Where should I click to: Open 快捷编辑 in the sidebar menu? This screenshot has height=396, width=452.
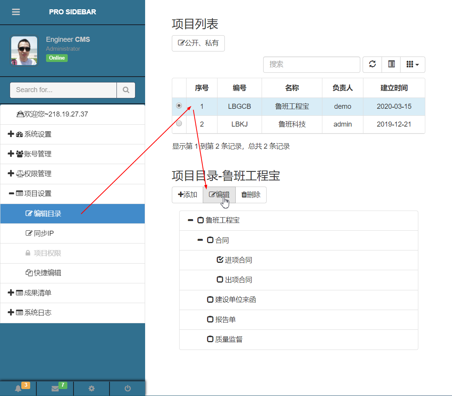(47, 273)
